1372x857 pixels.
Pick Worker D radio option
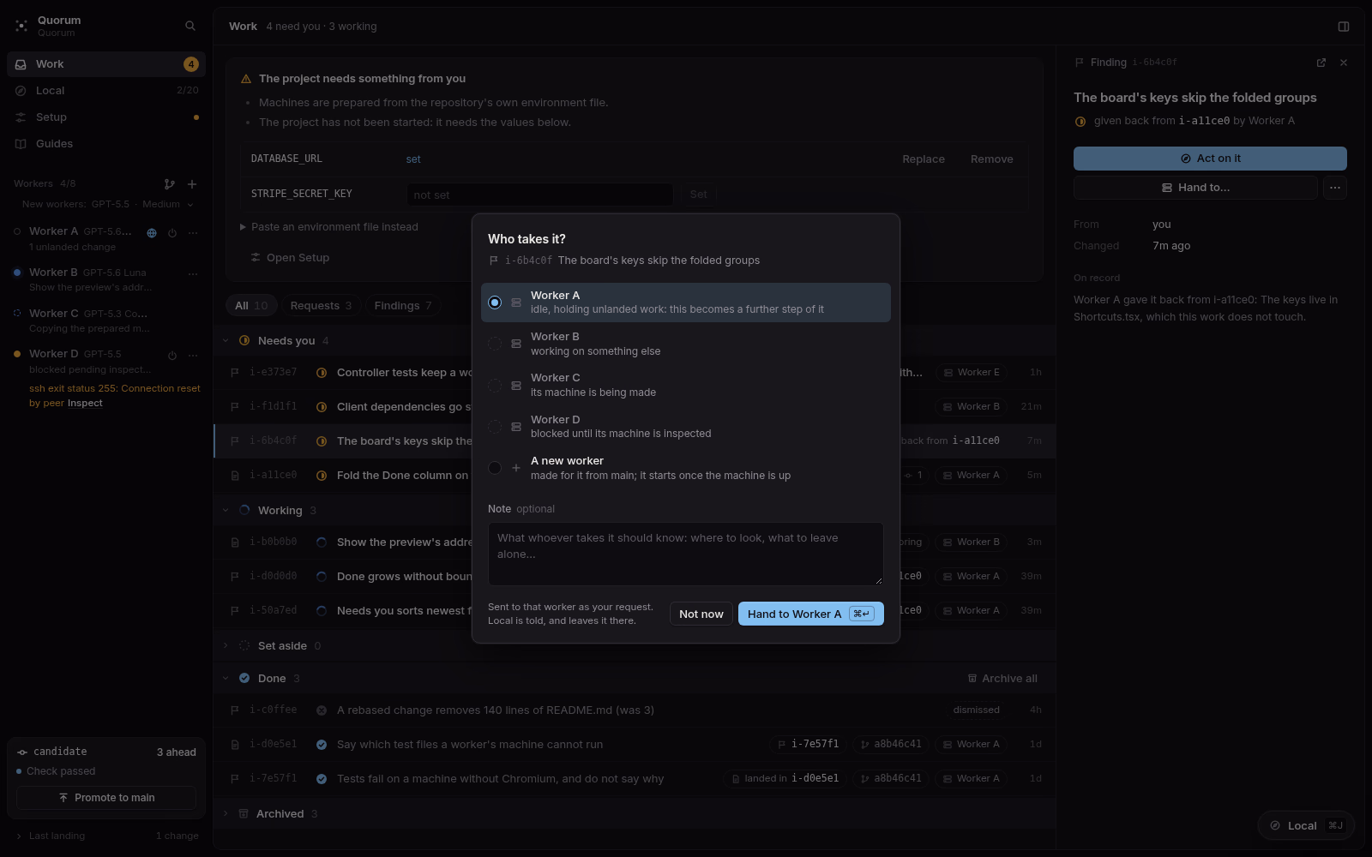(x=685, y=427)
